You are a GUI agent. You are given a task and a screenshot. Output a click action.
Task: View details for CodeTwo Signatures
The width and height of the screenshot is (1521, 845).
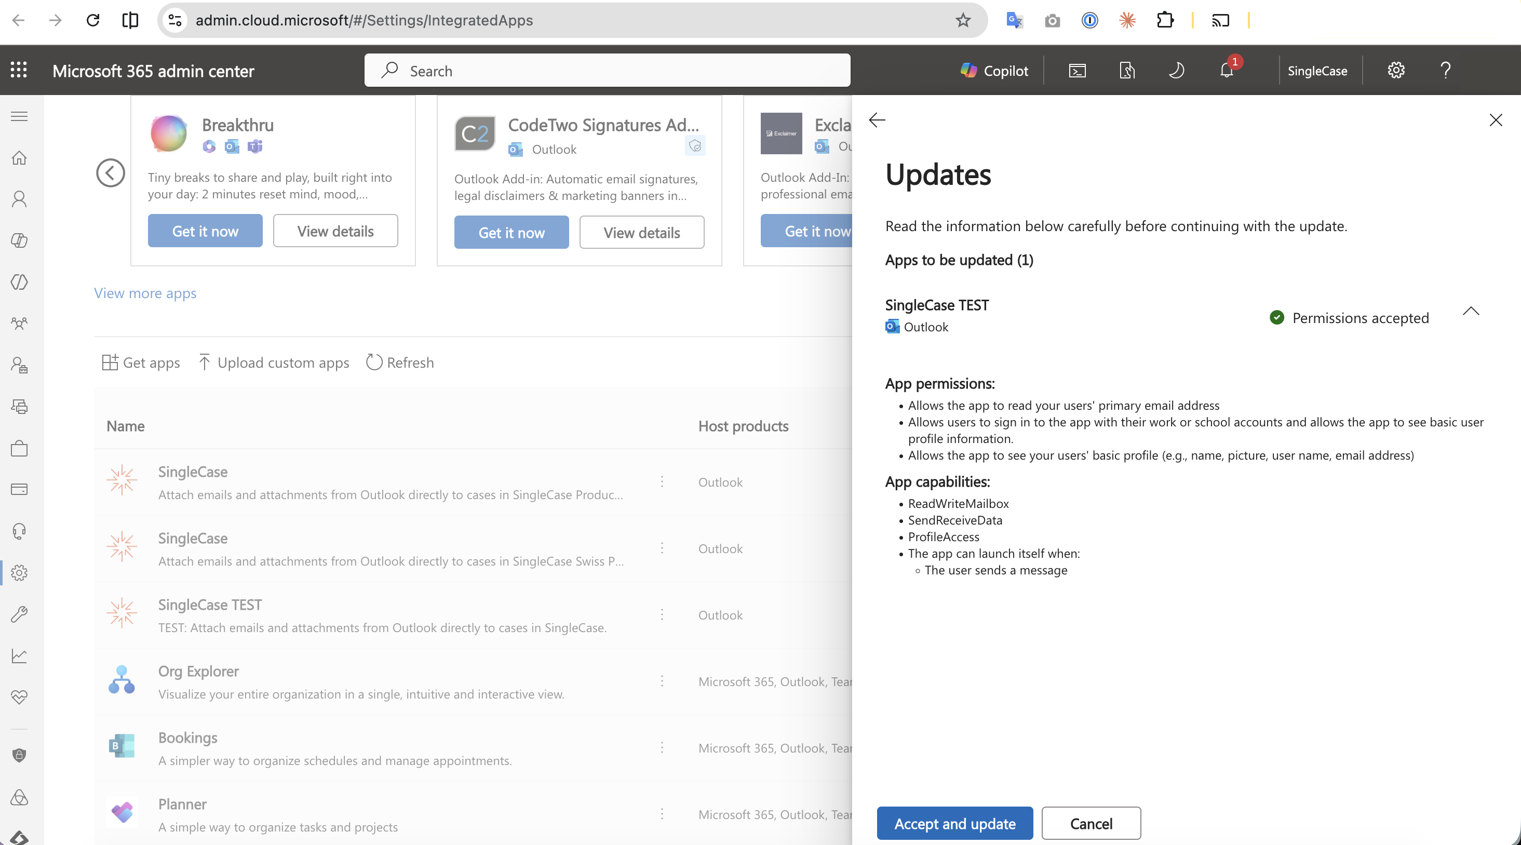point(642,232)
